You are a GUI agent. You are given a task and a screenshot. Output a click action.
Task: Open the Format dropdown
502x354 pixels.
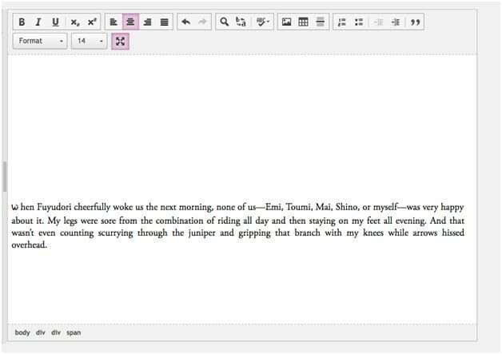[40, 42]
